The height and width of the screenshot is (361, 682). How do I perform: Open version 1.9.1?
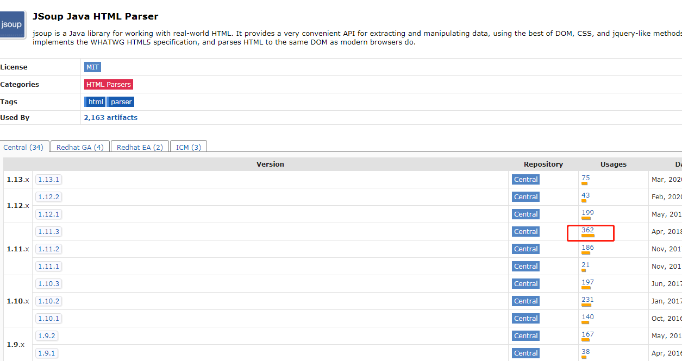[x=46, y=353]
